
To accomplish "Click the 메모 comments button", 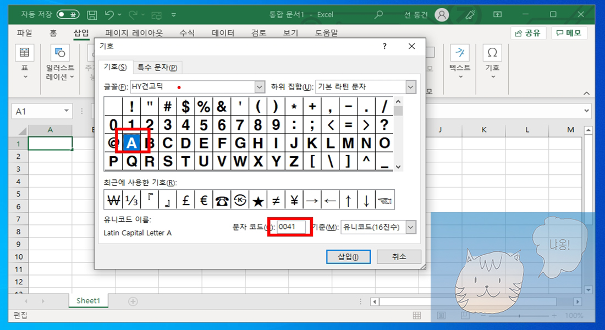I will click(569, 33).
